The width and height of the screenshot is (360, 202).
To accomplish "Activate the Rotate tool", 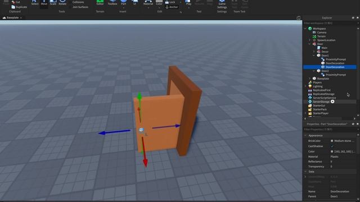I will tap(62, 3).
